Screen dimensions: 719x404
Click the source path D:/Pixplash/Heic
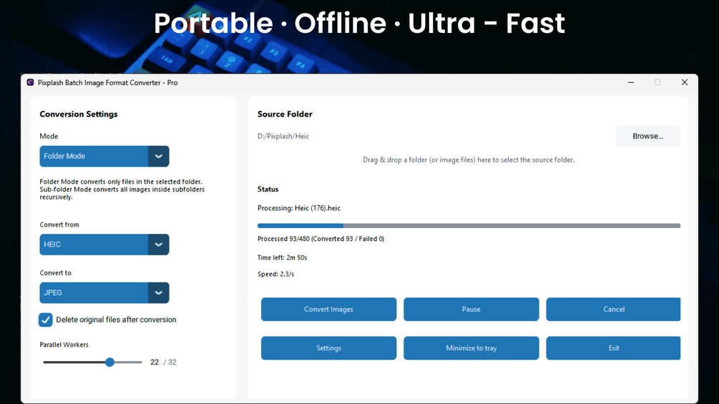point(283,136)
